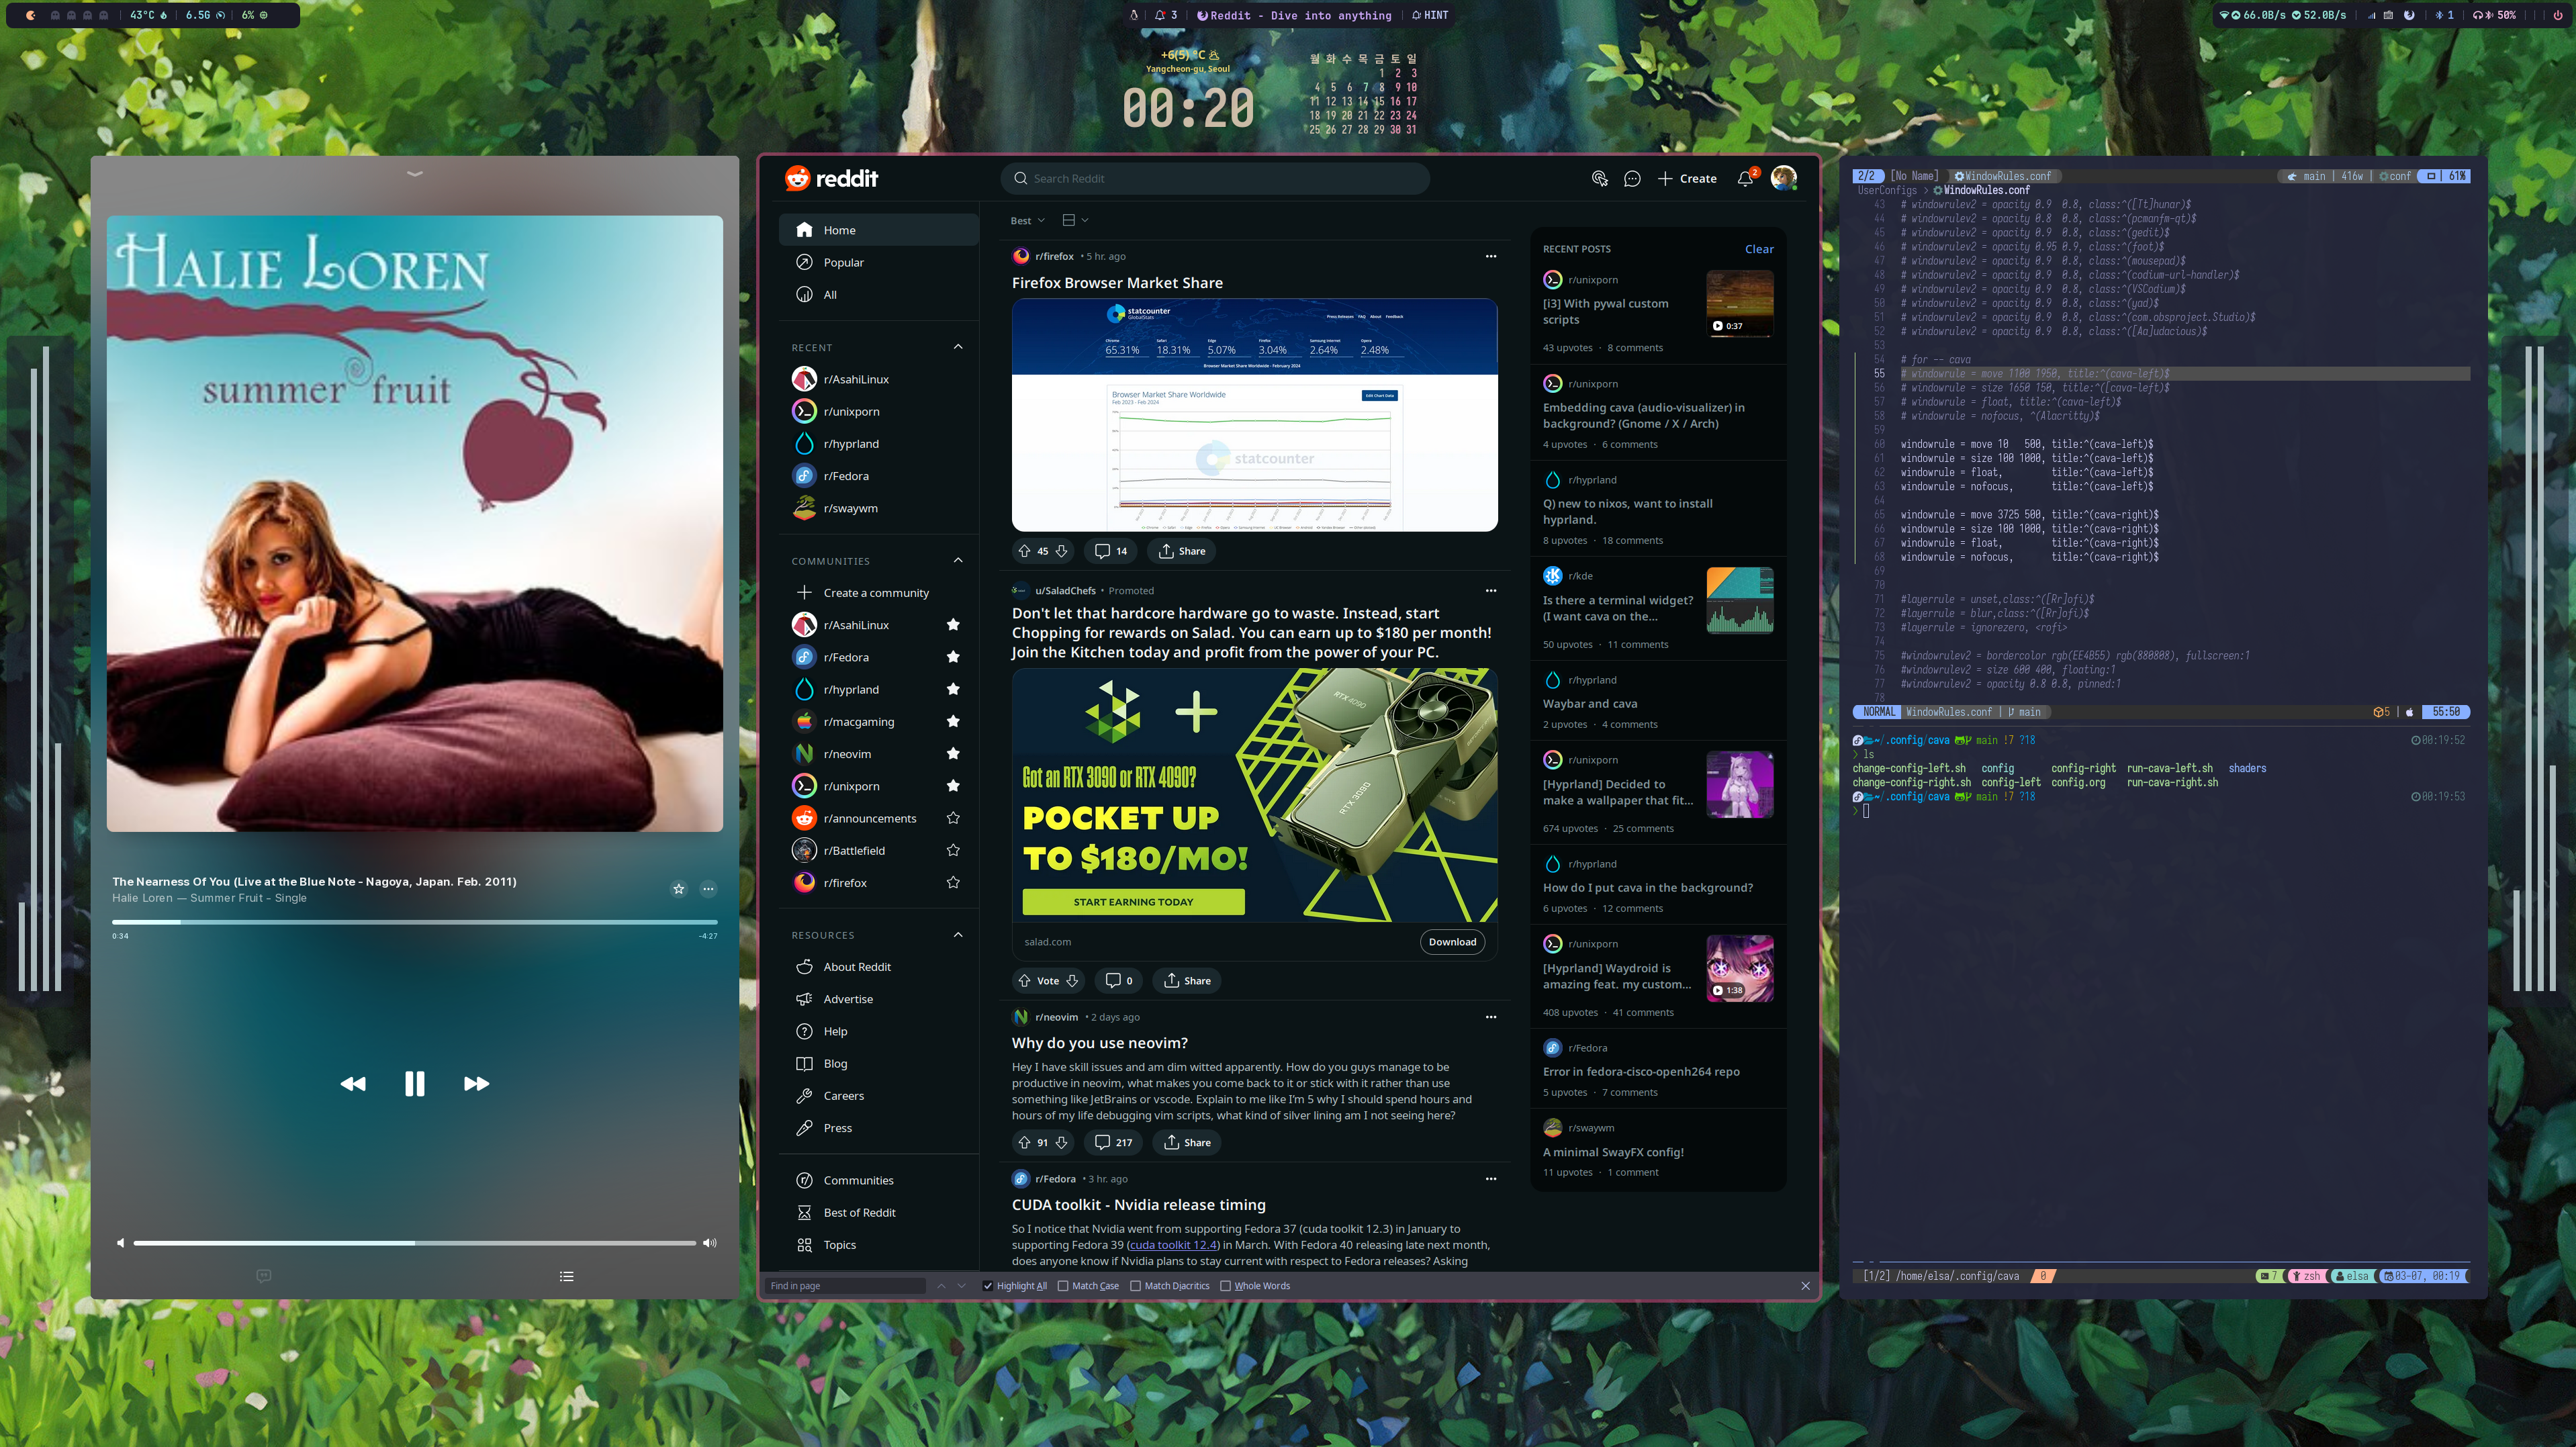Screen dimensions: 2576x1447
Task: Pause the currently playing song
Action: click(414, 1084)
